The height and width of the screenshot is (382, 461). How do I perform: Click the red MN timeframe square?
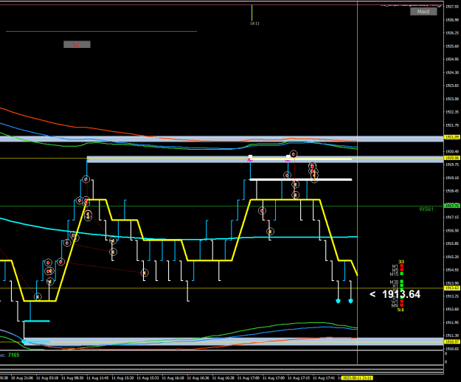coord(401,305)
